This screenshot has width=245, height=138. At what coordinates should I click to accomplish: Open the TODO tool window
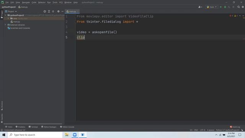[x=9, y=127]
